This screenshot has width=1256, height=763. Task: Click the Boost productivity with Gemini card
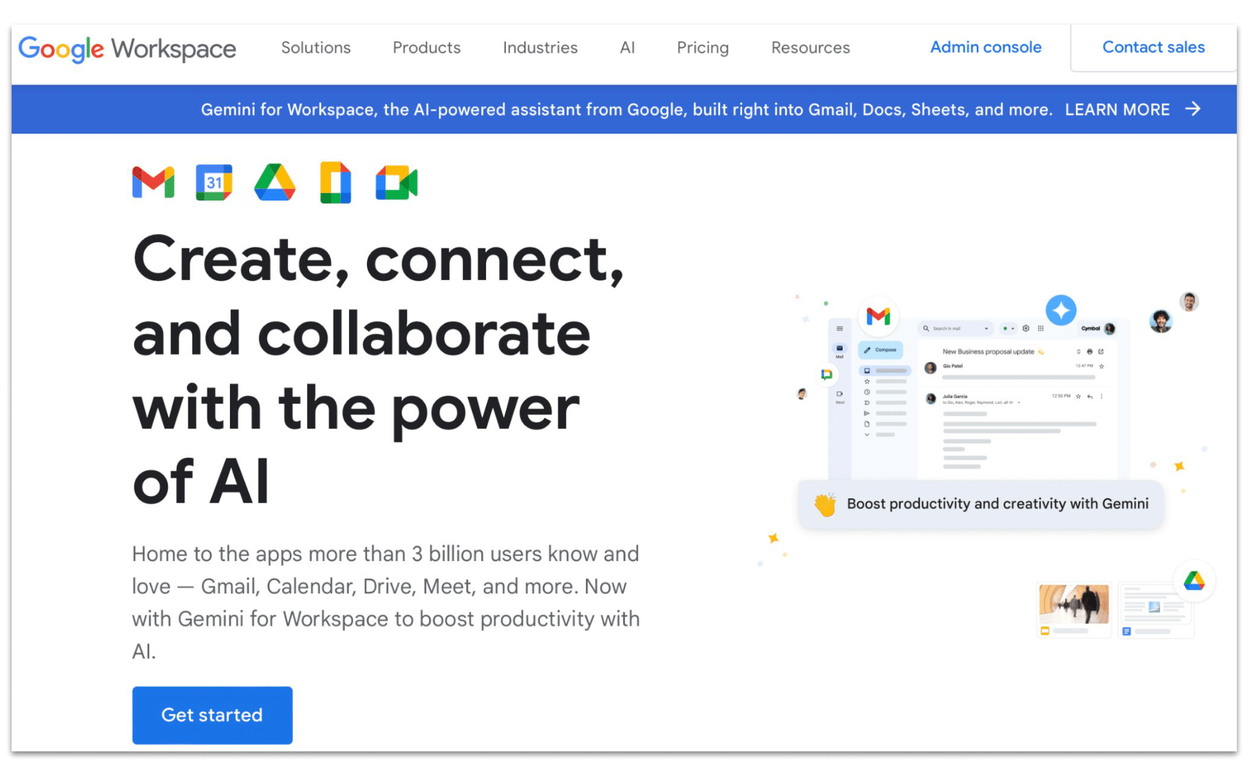click(981, 504)
